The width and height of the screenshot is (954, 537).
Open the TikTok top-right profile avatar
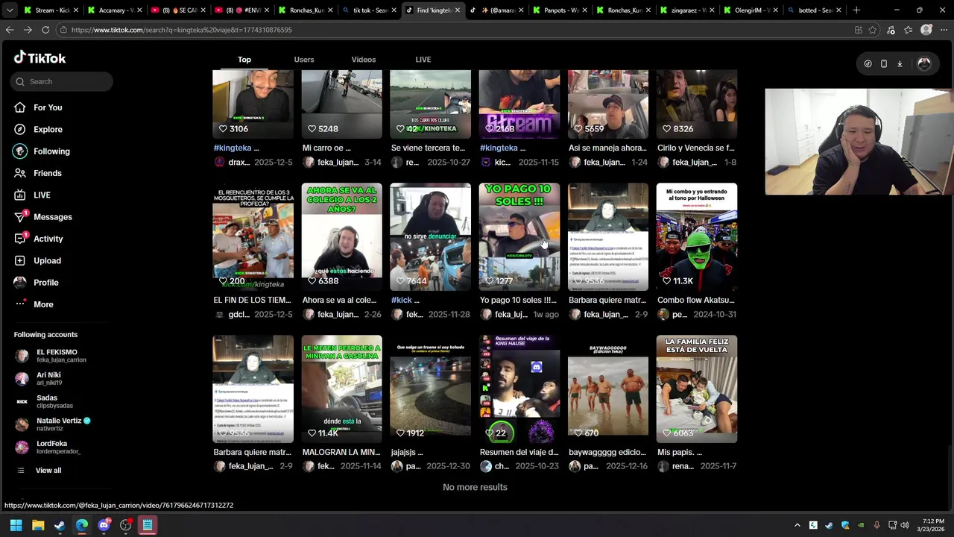click(x=924, y=64)
